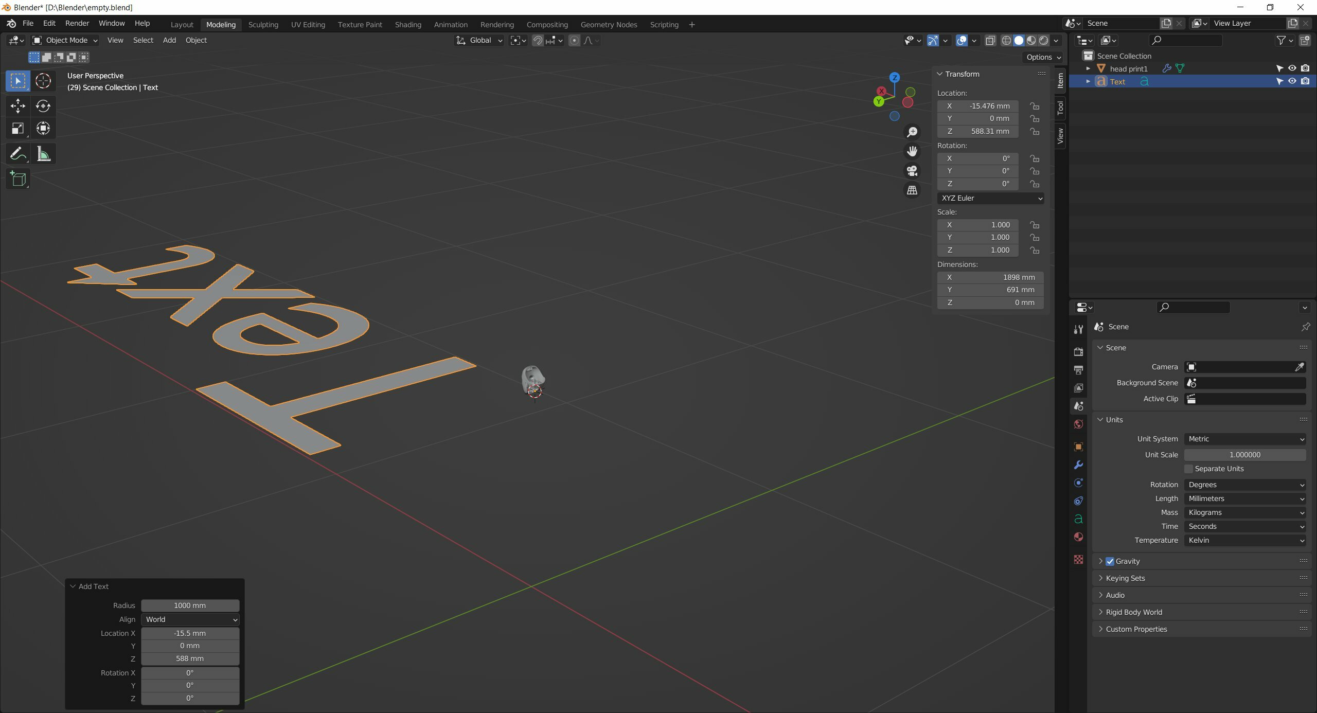The image size is (1317, 713).
Task: Expand the head print1 tree item
Action: coord(1088,68)
